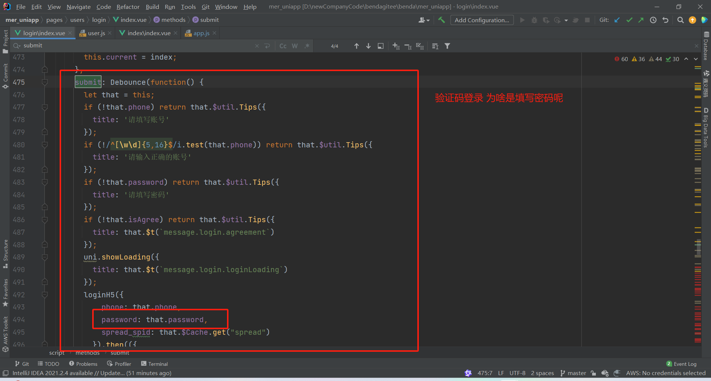This screenshot has width=711, height=381.
Task: Click the Run play icon
Action: pyautogui.click(x=522, y=20)
